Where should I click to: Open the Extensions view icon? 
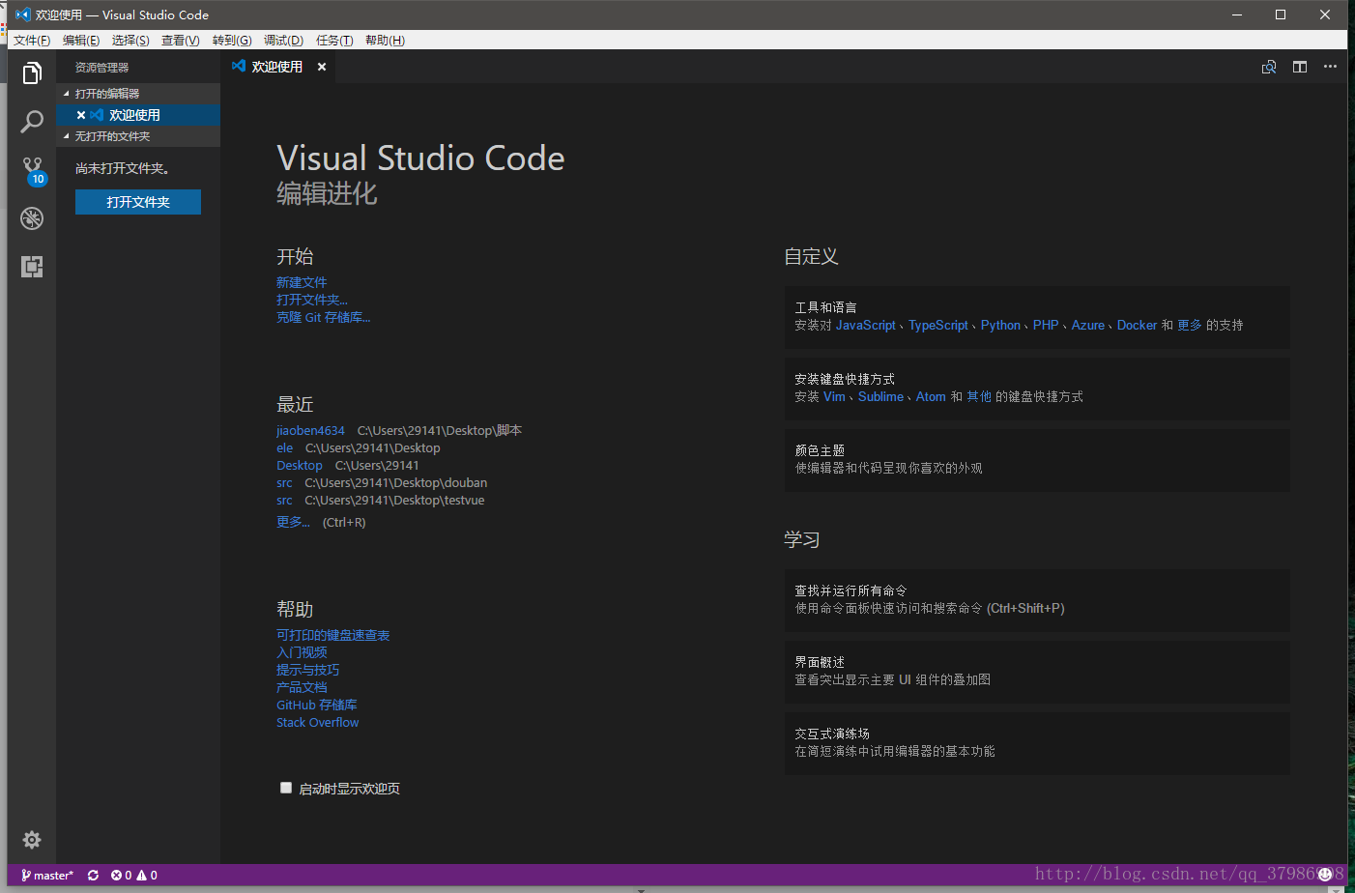(x=32, y=267)
